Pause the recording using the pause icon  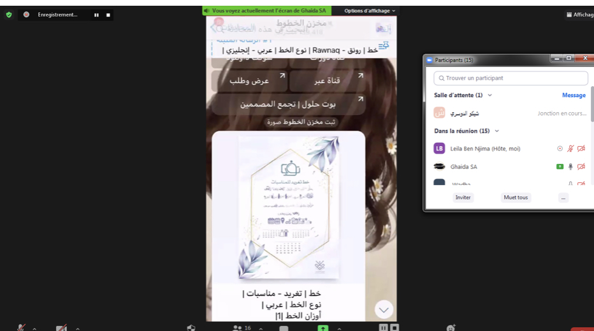pos(96,15)
